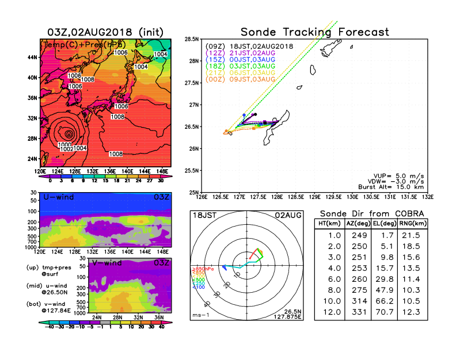Click the '126E' longitude label on track map
This screenshot has height=352, width=456.
pyautogui.click(x=202, y=197)
